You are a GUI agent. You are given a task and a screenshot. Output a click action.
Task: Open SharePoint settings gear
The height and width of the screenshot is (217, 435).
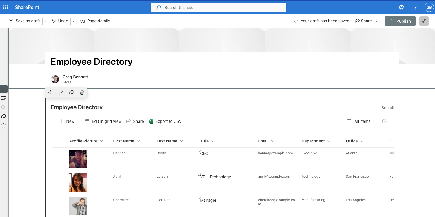tap(401, 7)
